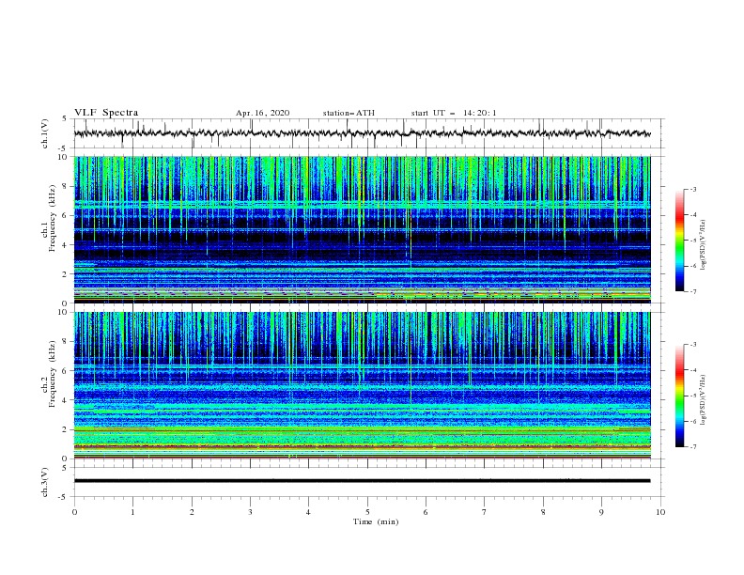This screenshot has width=744, height=575.
Task: Click time axis tick label "7"
Action: pyautogui.click(x=485, y=512)
